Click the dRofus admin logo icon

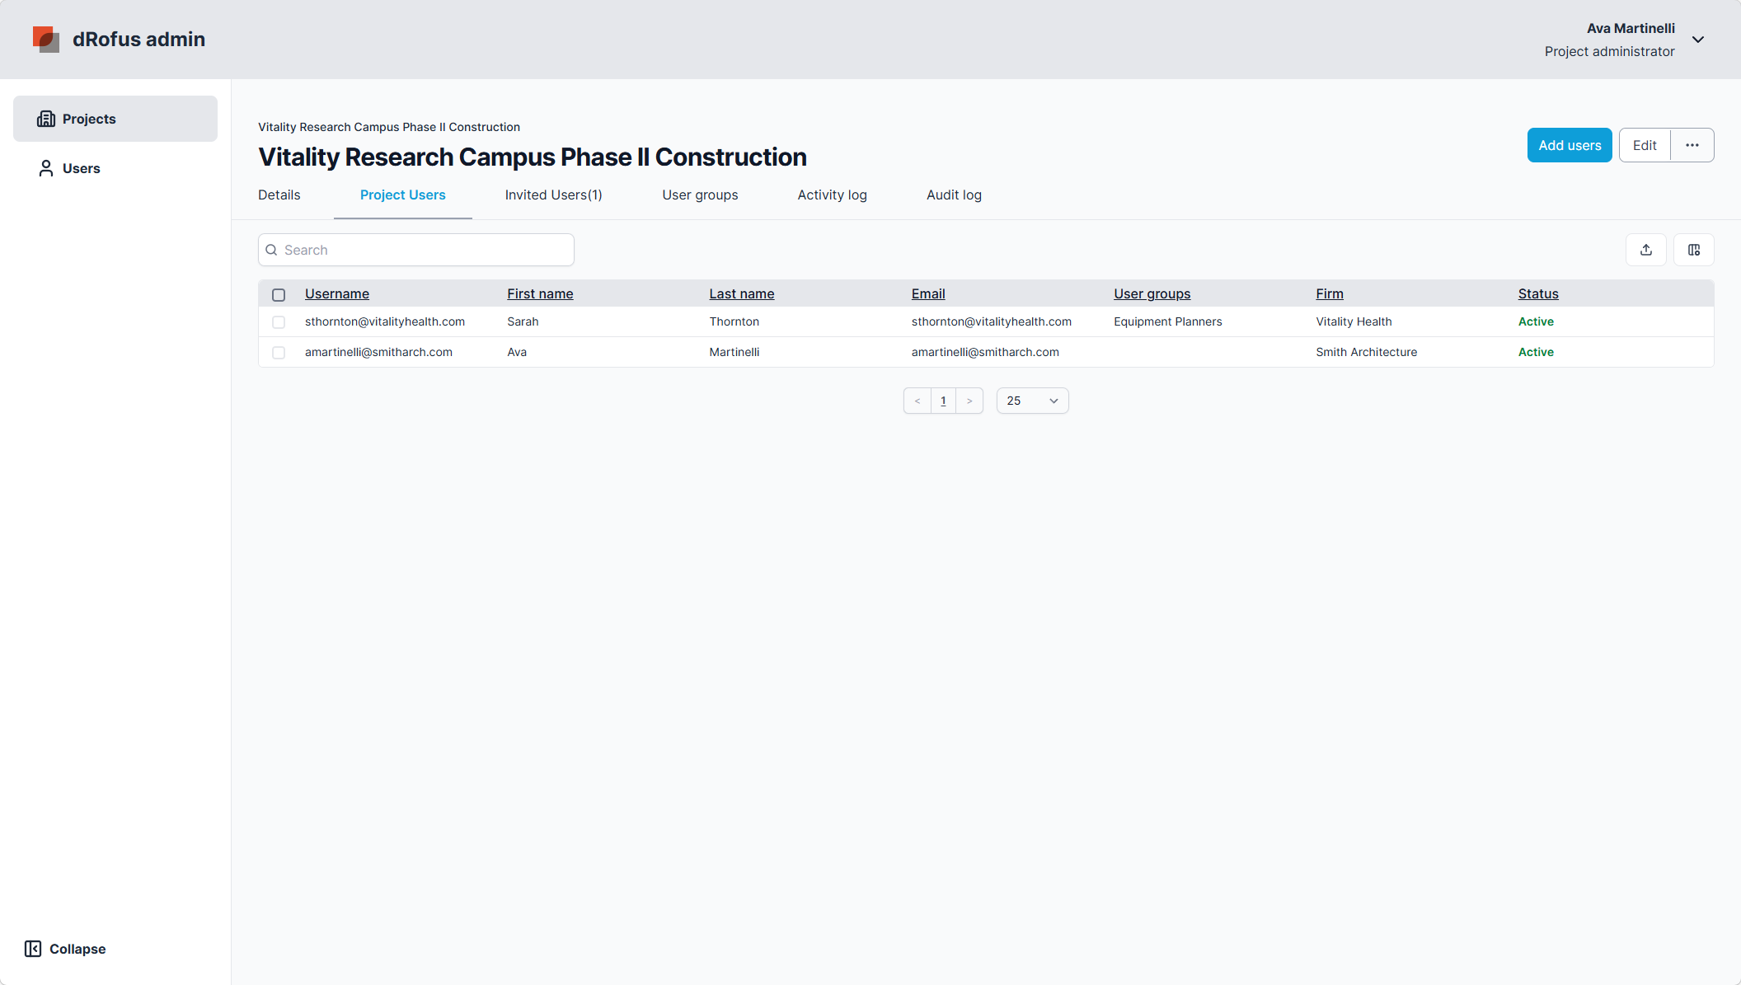tap(45, 39)
